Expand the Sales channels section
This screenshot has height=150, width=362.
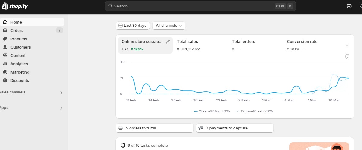point(61,93)
